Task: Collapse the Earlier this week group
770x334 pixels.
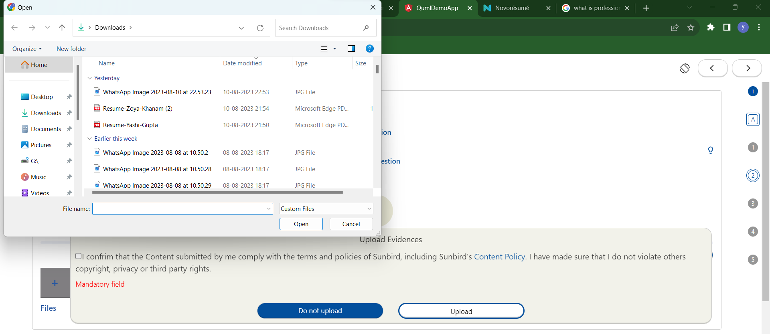Action: click(x=90, y=139)
